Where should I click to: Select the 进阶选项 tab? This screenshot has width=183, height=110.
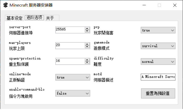[34, 18]
